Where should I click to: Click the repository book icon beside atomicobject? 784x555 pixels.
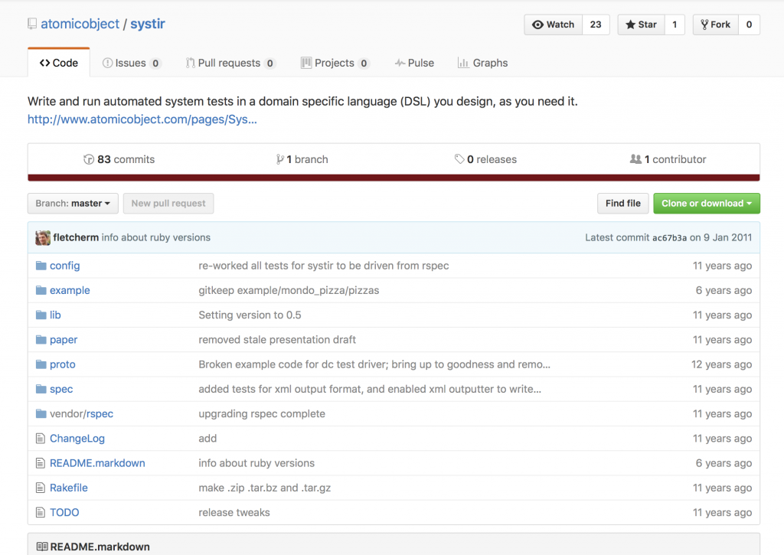(x=32, y=24)
